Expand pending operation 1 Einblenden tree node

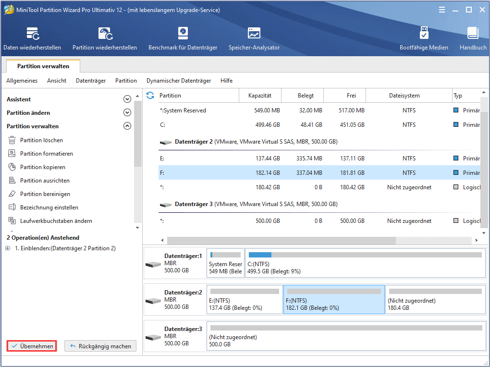point(8,248)
